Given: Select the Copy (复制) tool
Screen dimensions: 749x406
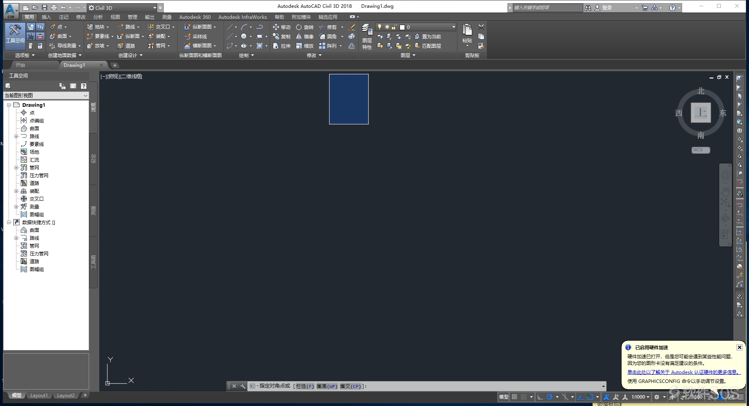Looking at the screenshot, I should click(282, 36).
